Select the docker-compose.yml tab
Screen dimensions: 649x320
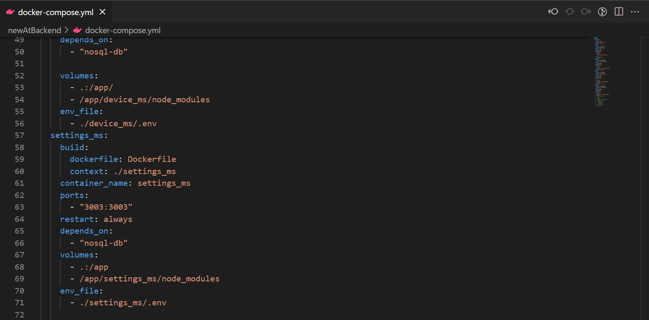coord(56,12)
